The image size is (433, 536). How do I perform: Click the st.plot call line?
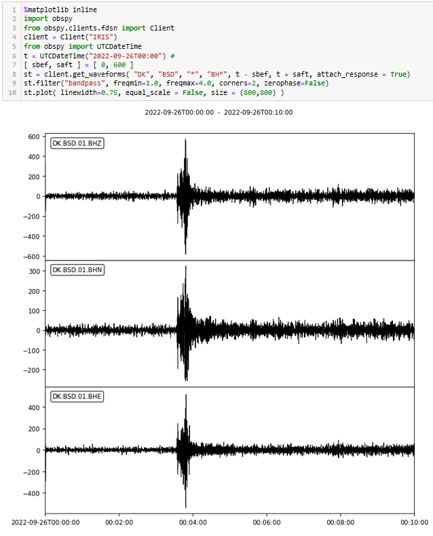point(153,93)
